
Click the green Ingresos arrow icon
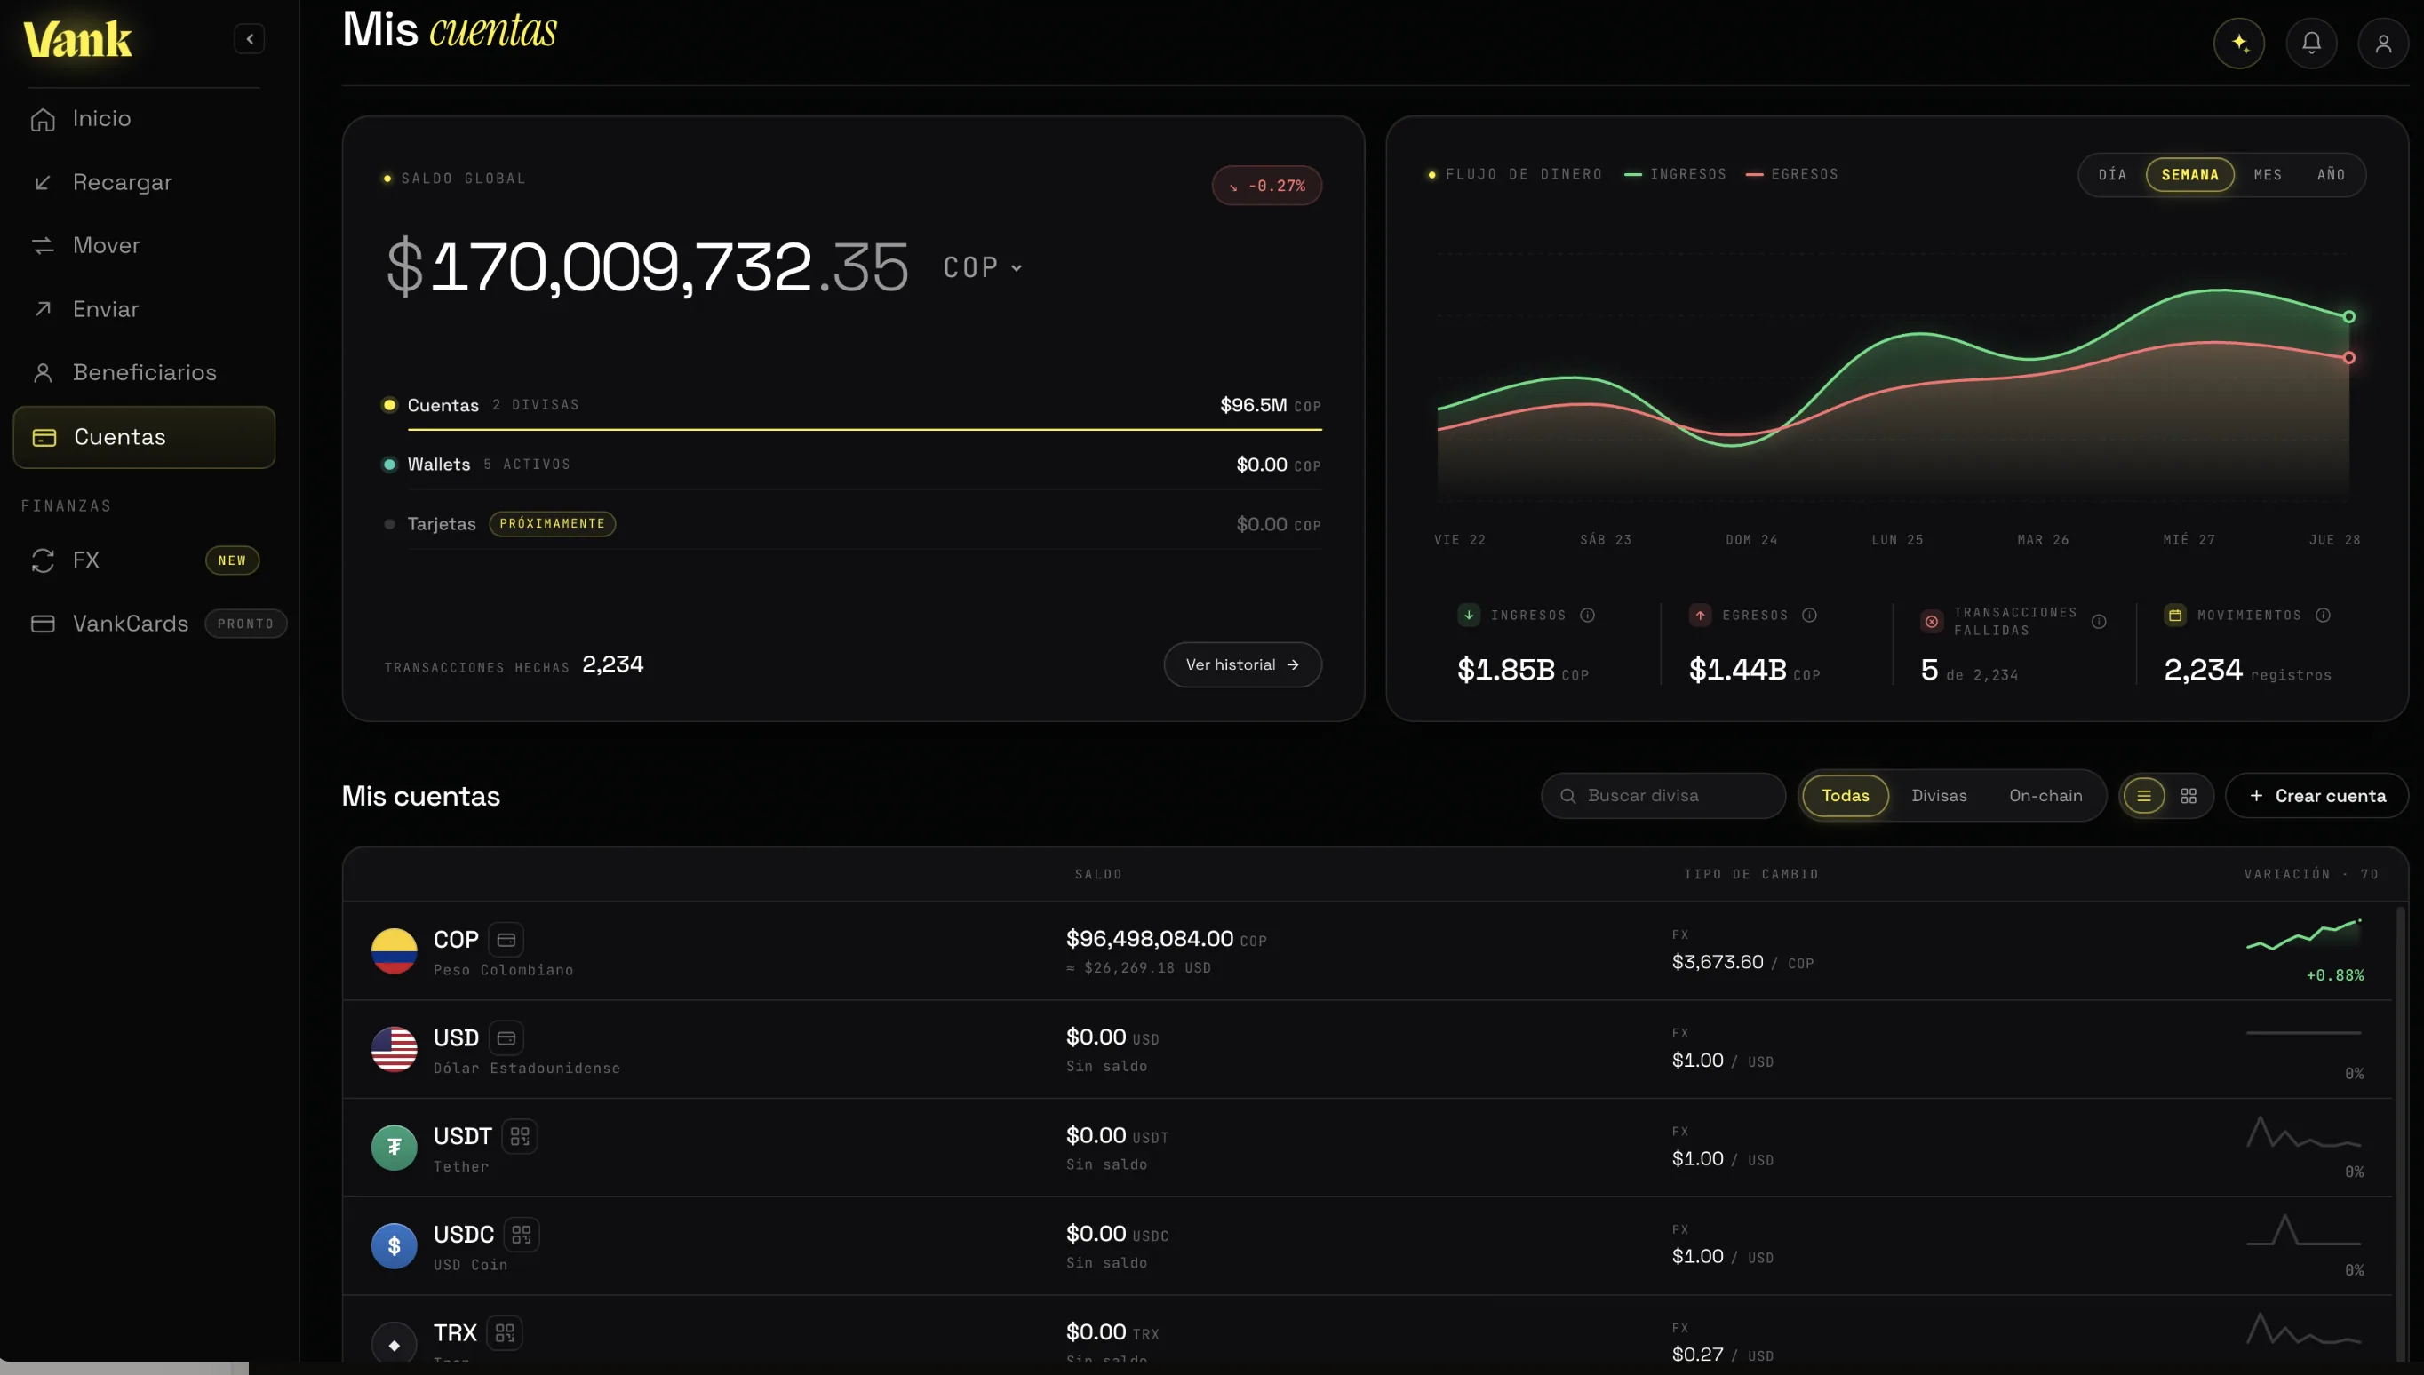pos(1469,615)
